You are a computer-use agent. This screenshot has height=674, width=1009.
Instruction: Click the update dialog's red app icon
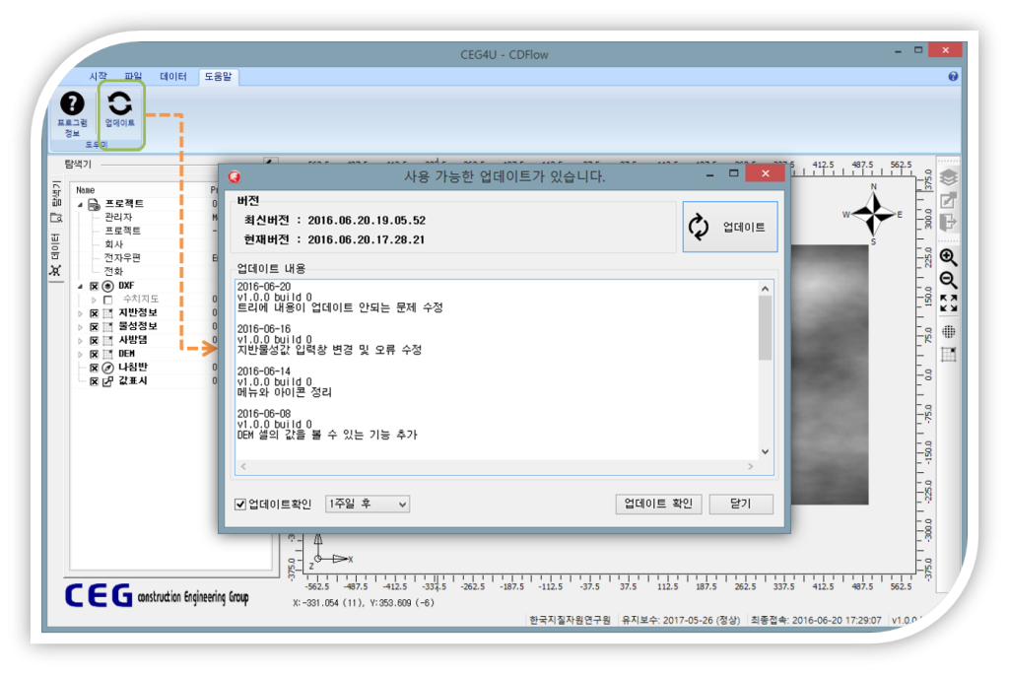point(235,176)
